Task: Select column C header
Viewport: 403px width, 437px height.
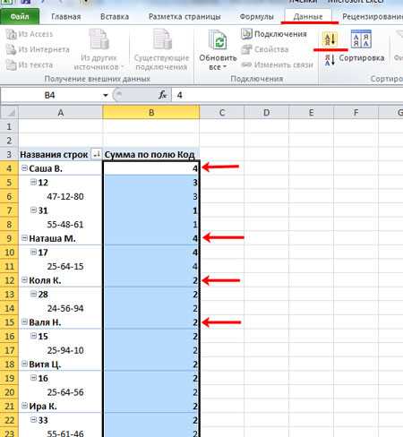Action: (222, 113)
